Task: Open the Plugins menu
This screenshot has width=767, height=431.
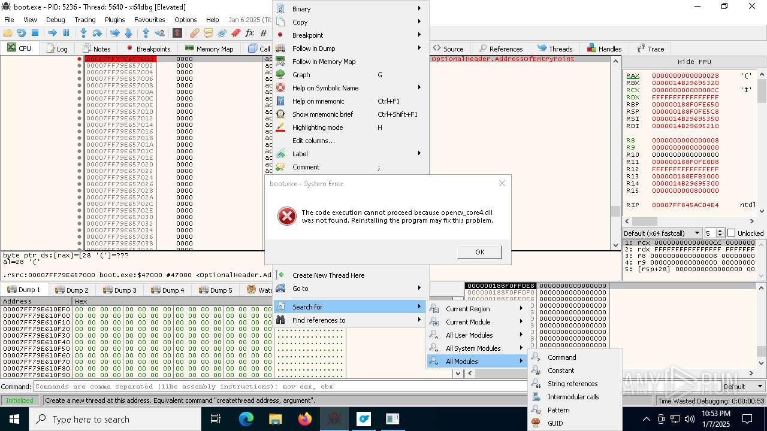Action: point(115,20)
